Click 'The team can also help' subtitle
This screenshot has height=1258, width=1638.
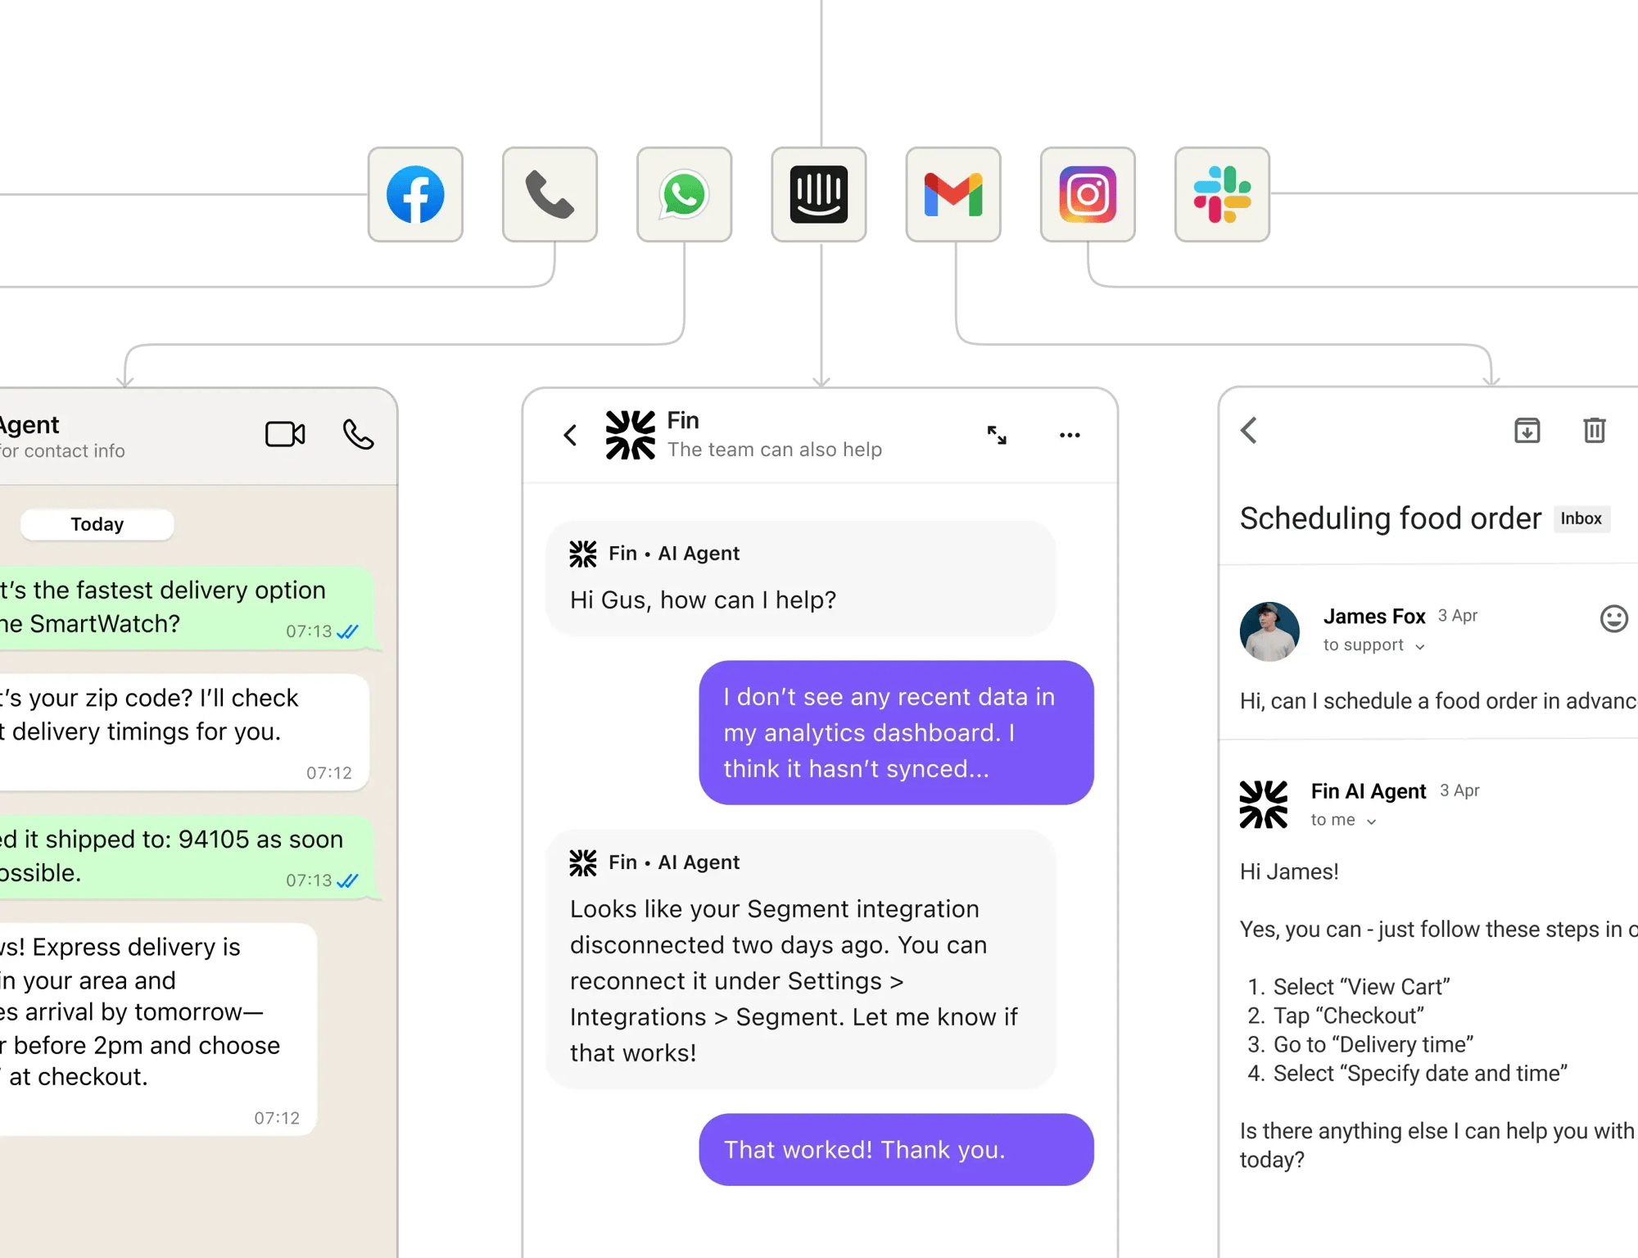[774, 450]
